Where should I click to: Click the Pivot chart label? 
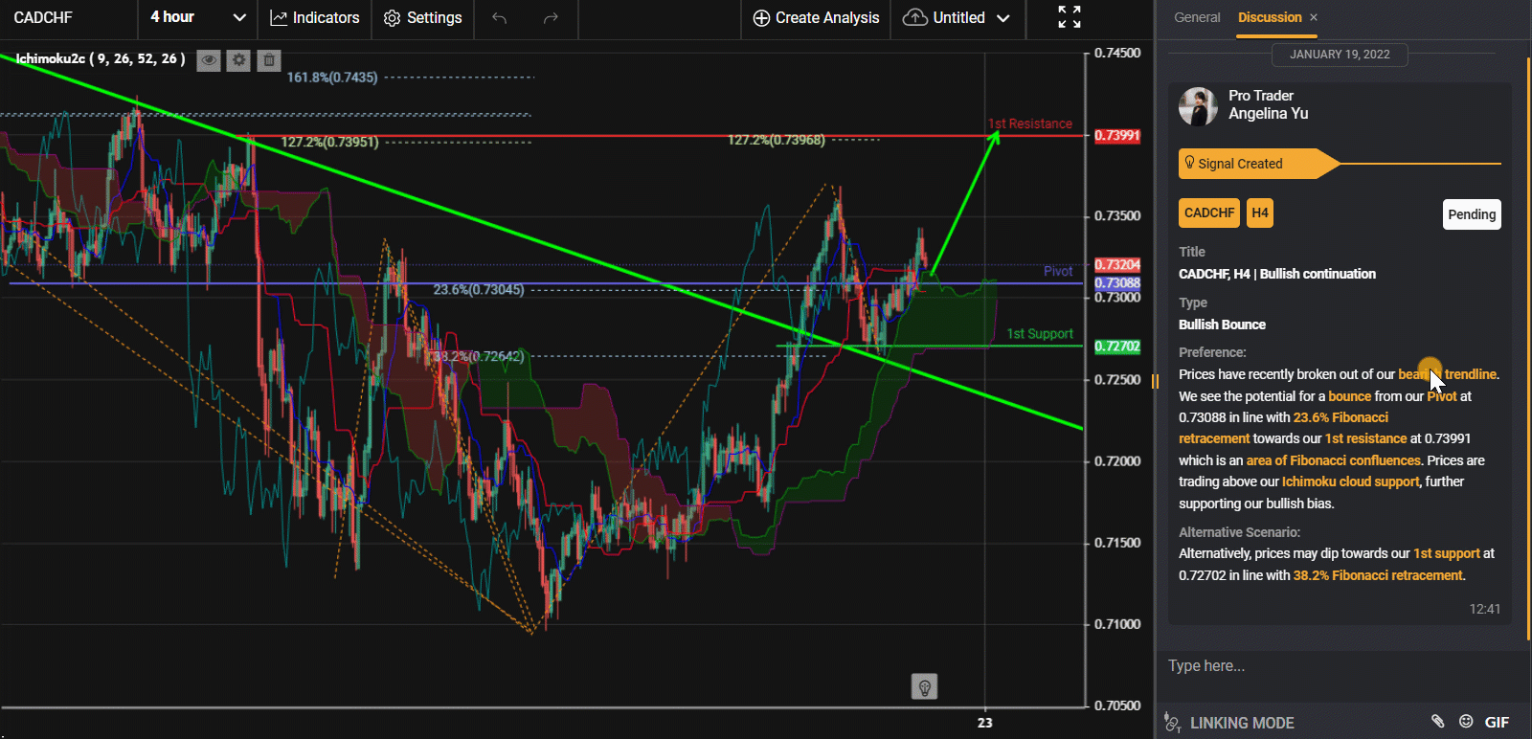(x=1058, y=271)
